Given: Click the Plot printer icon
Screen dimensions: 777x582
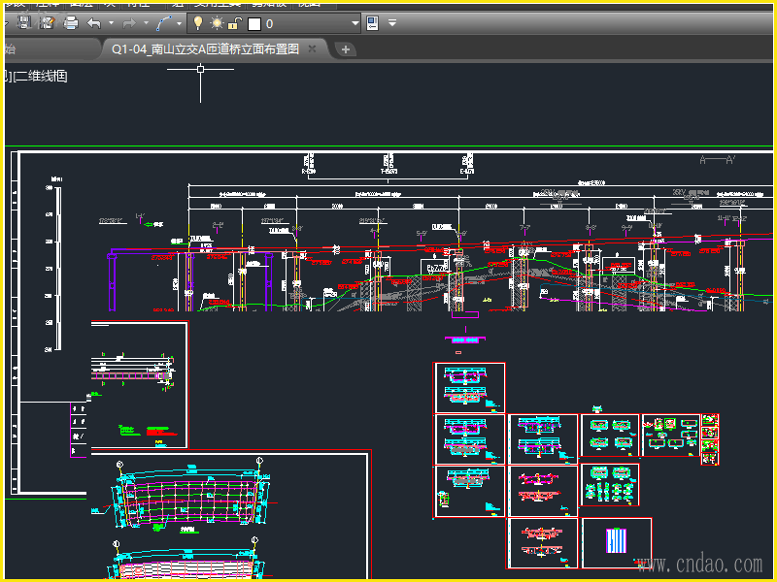Looking at the screenshot, I should 70,22.
